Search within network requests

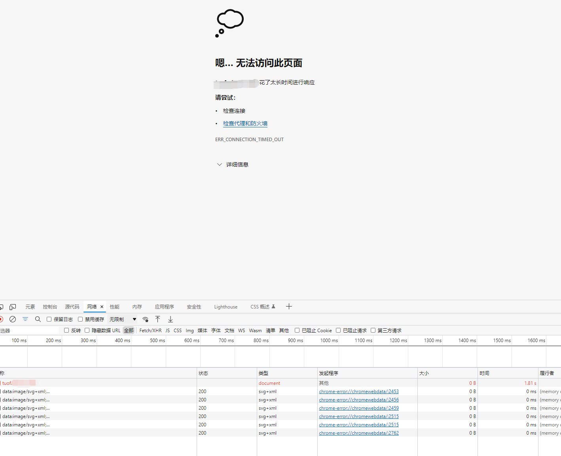[x=38, y=319]
